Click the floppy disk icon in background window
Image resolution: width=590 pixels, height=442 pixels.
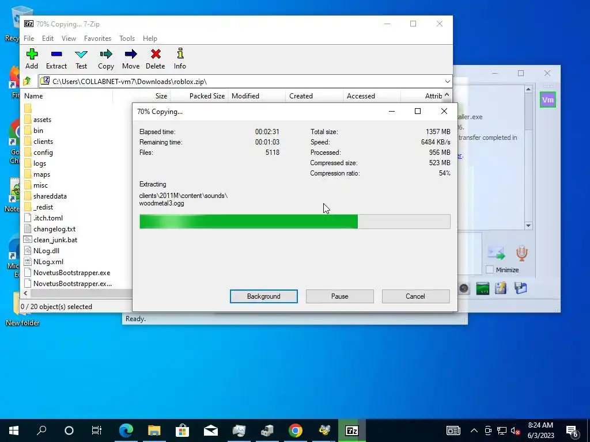point(521,288)
